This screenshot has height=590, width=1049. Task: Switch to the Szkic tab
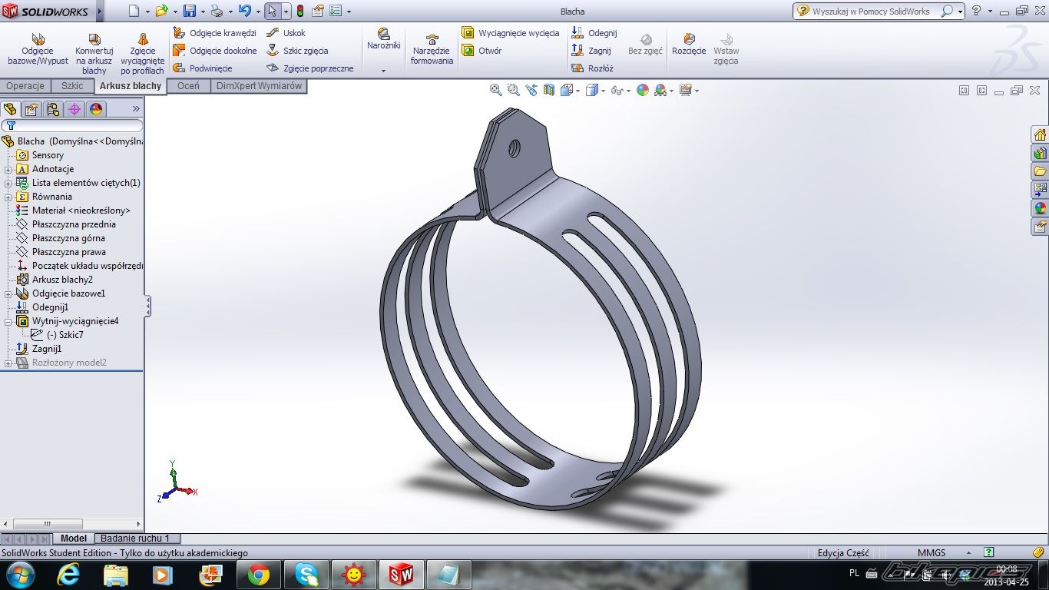point(72,86)
